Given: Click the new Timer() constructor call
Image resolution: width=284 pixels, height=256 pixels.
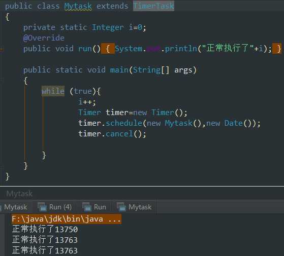Looking at the screenshot, I should pos(160,113).
